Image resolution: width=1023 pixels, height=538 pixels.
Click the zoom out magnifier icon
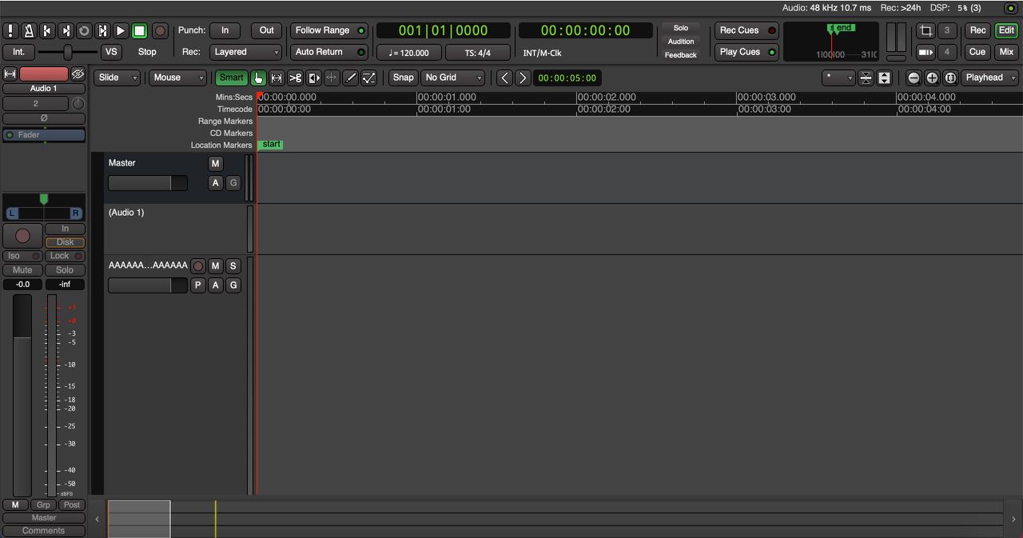click(914, 78)
